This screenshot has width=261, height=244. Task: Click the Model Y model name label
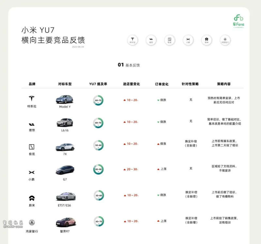(x=65, y=107)
